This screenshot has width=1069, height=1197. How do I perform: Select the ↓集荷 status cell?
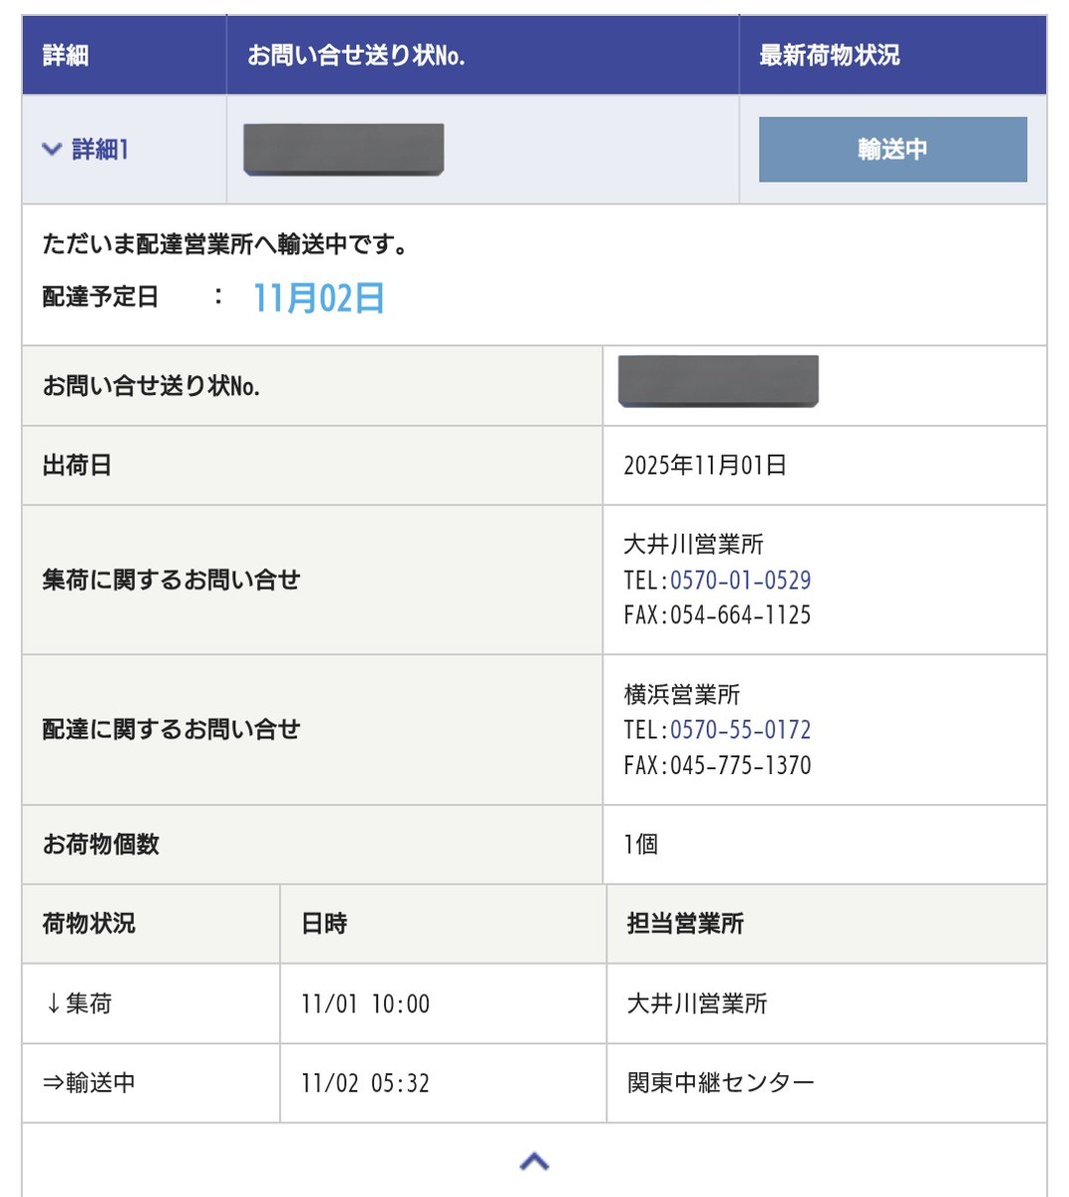[78, 1003]
